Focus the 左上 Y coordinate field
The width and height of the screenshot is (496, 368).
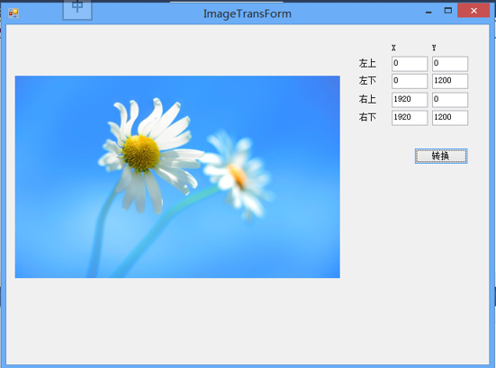pyautogui.click(x=450, y=64)
